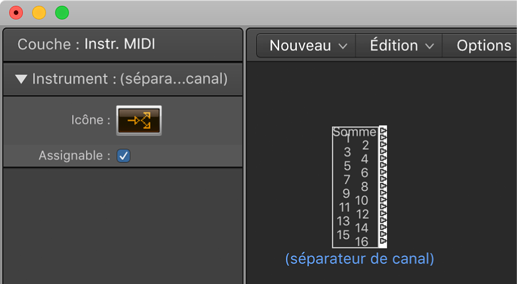Viewport: 517px width, 284px height.
Task: Click the output triangle for channel 8
Action: pos(383,185)
